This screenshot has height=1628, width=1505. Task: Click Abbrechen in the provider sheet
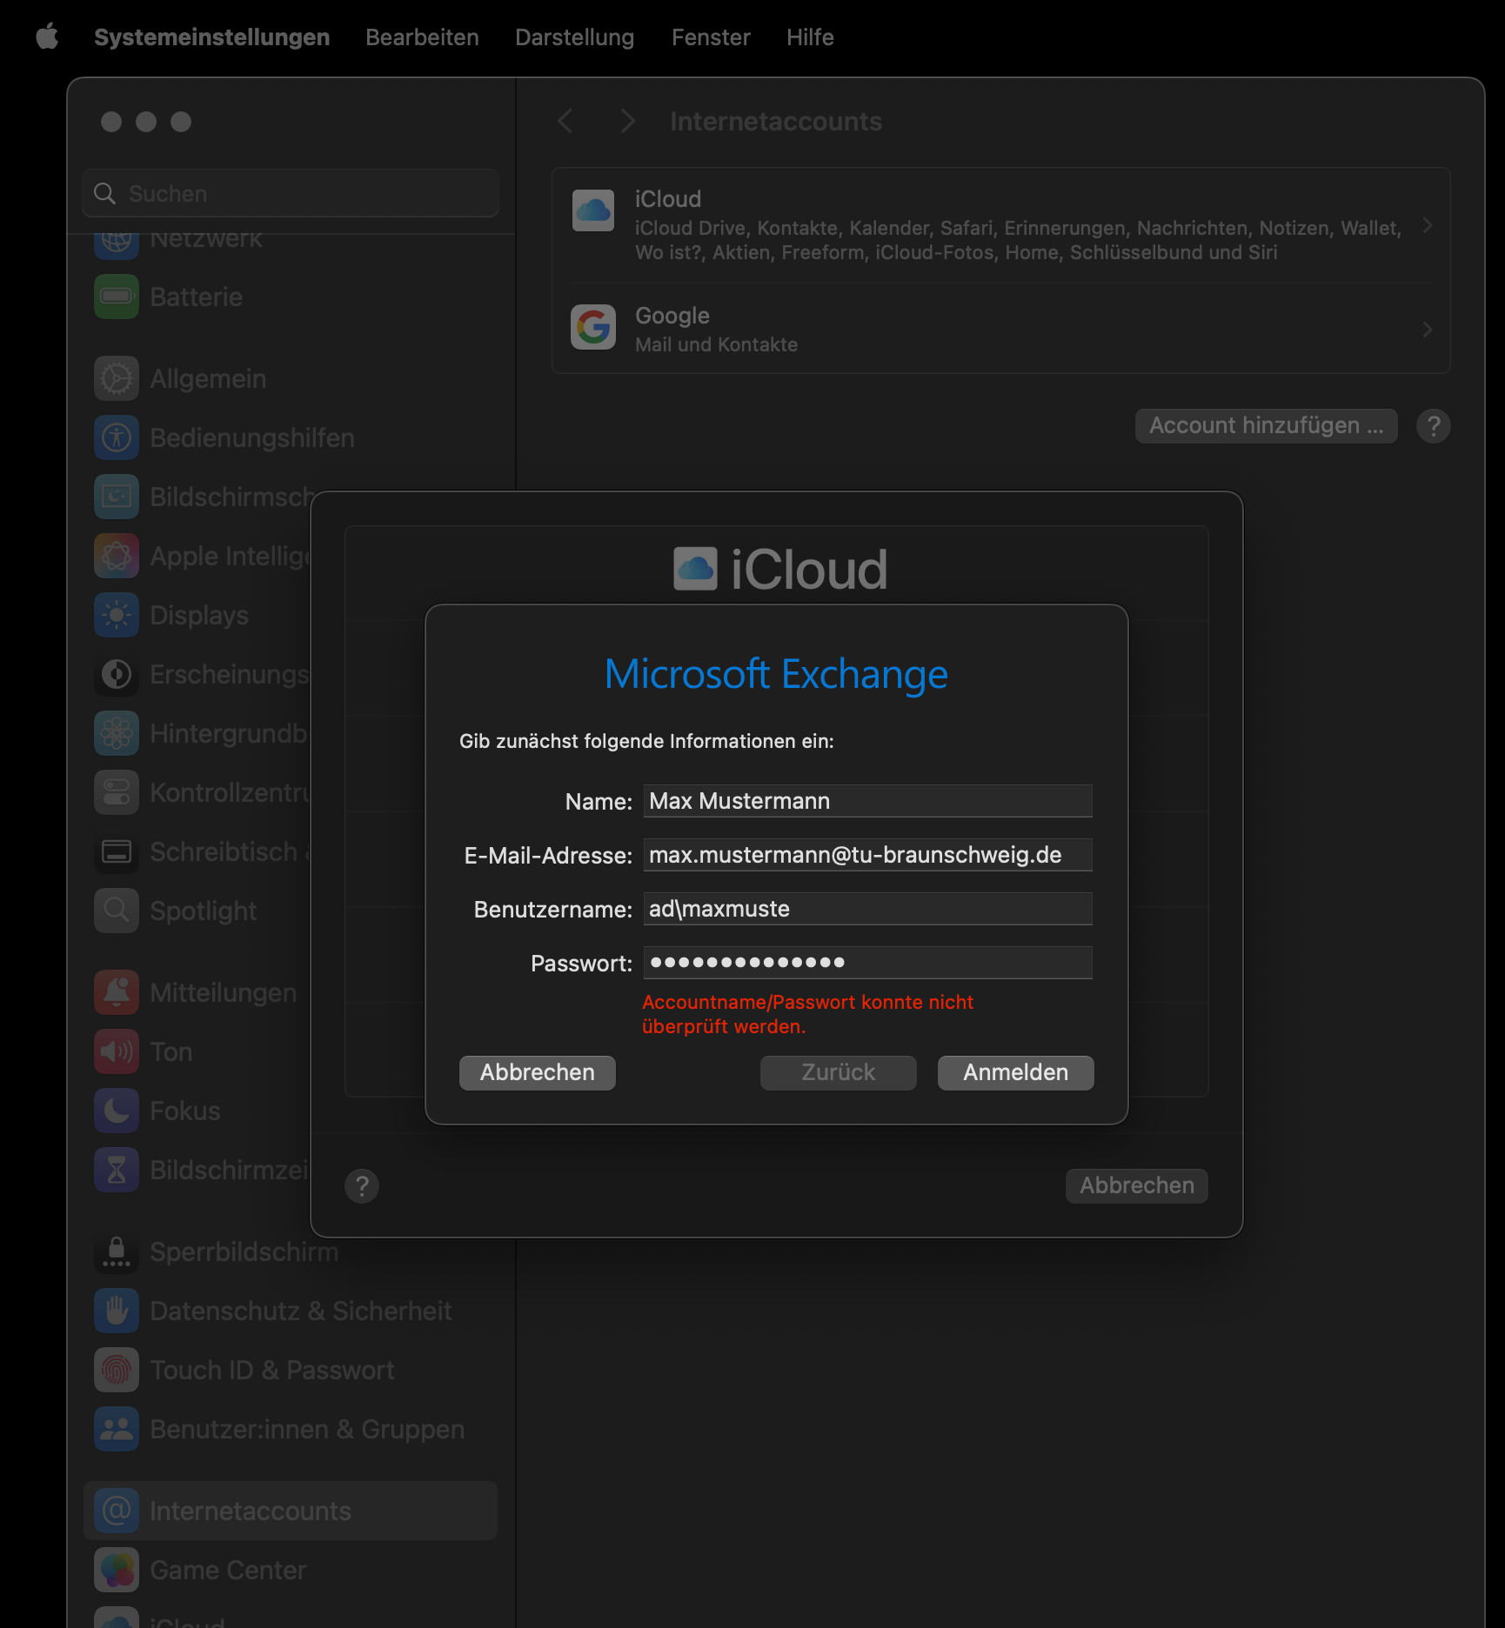click(x=1137, y=1185)
